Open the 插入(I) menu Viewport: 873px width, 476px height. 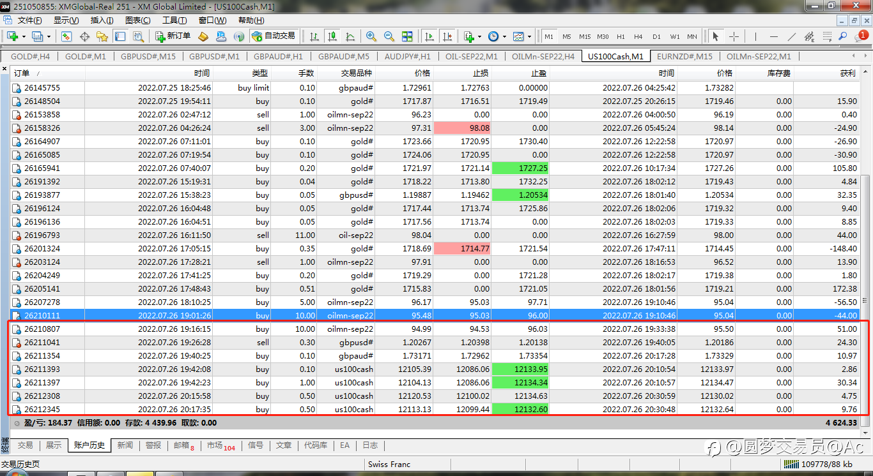pyautogui.click(x=102, y=20)
